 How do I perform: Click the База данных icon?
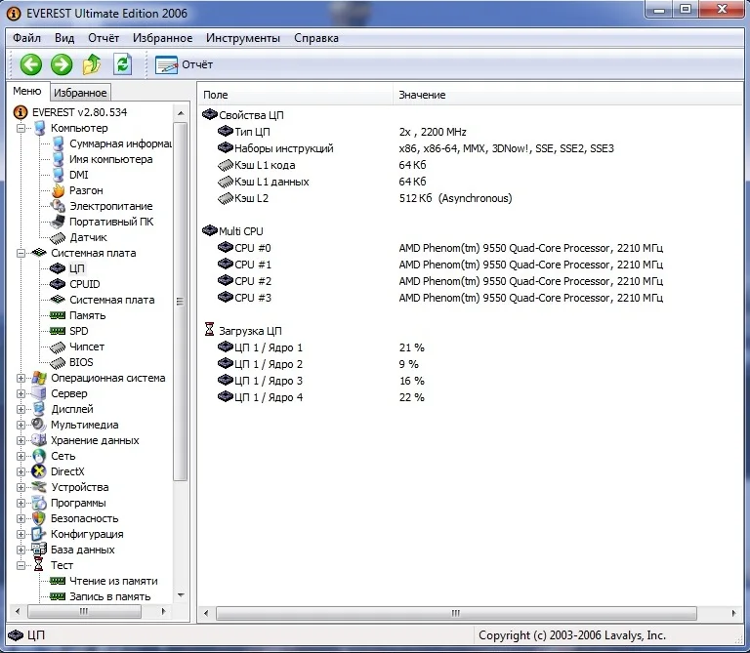coord(39,550)
